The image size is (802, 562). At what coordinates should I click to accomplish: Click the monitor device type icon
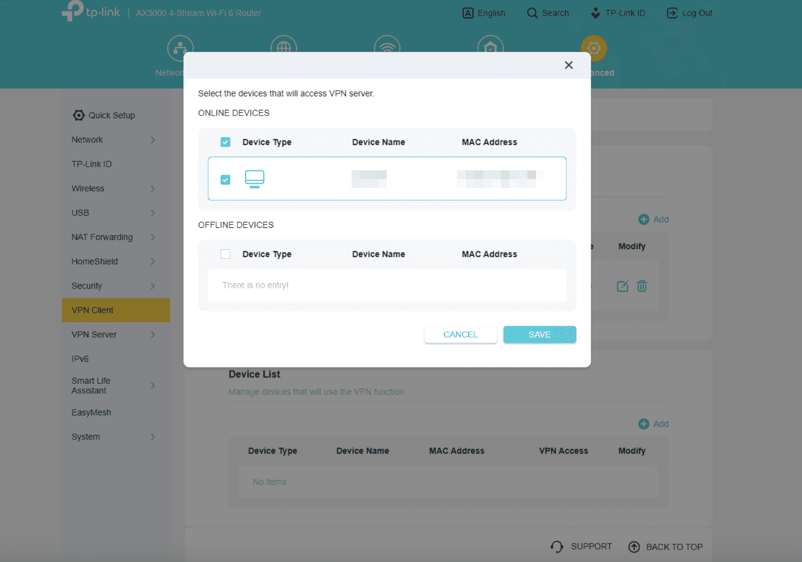[254, 179]
